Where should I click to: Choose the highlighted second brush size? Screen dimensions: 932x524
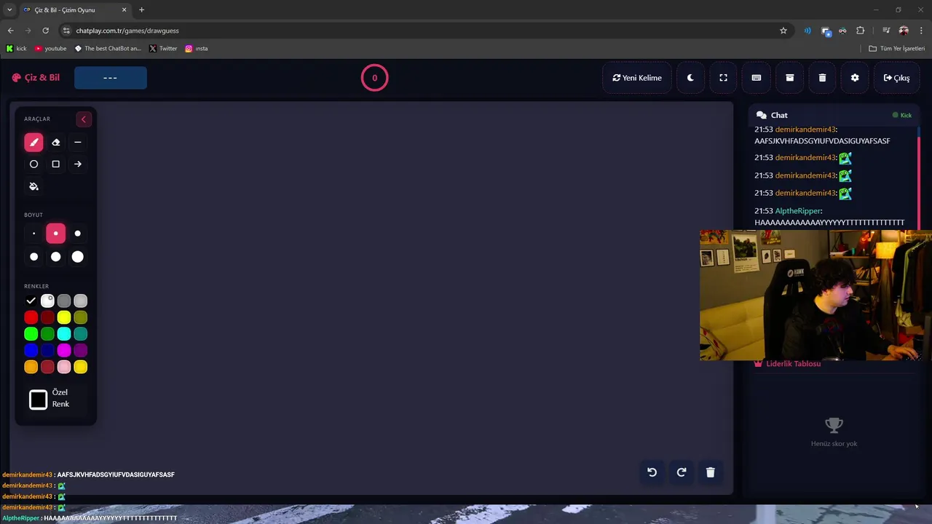55,234
